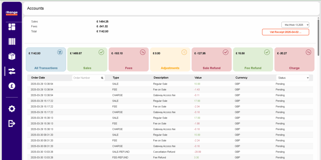Open the package box icon in sidebar
The image size is (321, 160).
(x=12, y=56)
